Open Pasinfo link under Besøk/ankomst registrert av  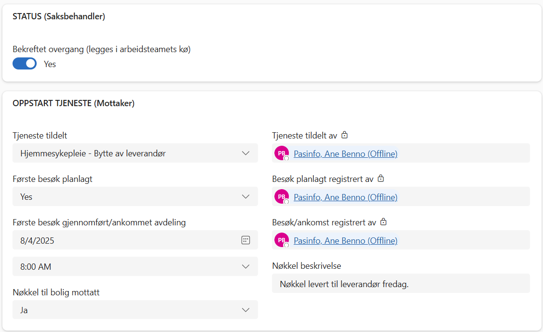click(345, 241)
